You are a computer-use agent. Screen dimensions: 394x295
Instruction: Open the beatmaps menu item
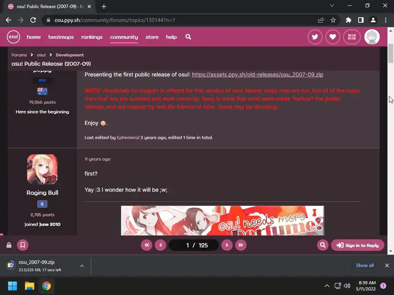click(x=61, y=37)
